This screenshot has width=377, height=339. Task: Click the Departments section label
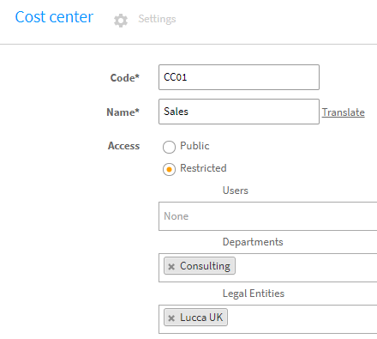click(253, 242)
